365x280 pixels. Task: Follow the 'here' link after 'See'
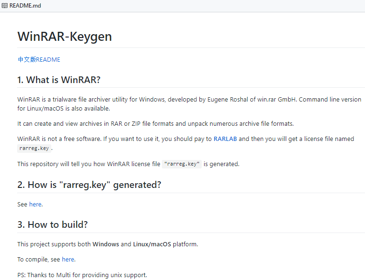click(36, 205)
